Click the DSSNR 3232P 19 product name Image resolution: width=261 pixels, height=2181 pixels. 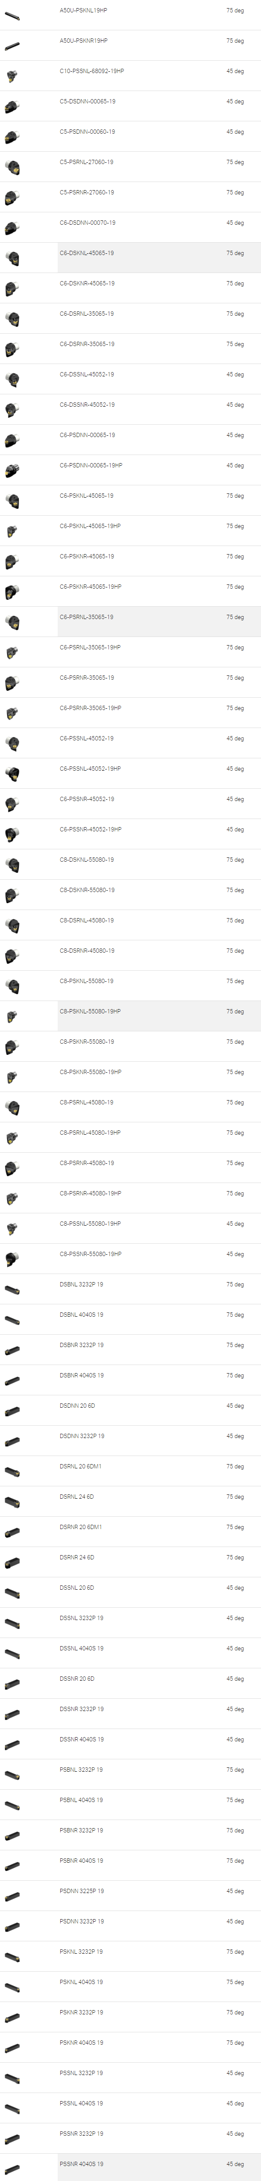[81, 1709]
